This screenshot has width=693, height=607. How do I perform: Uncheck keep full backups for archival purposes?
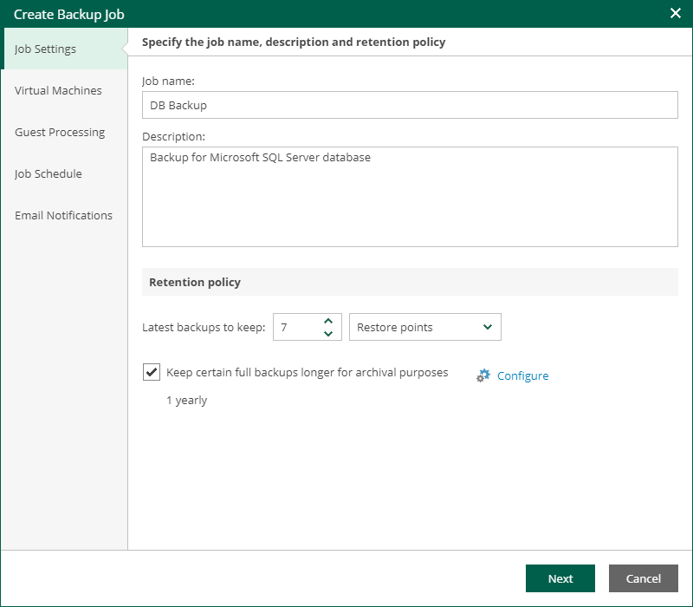click(x=152, y=372)
